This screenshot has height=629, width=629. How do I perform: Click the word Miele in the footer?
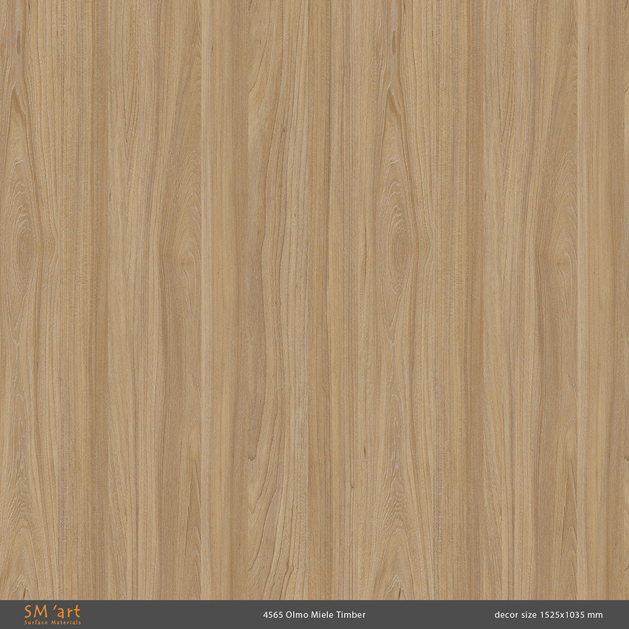[x=322, y=615]
